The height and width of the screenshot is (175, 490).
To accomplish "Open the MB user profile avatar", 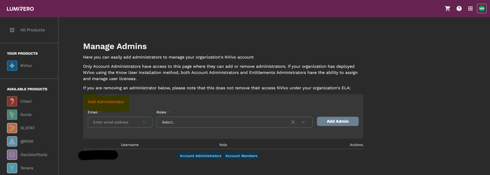I will click(482, 8).
